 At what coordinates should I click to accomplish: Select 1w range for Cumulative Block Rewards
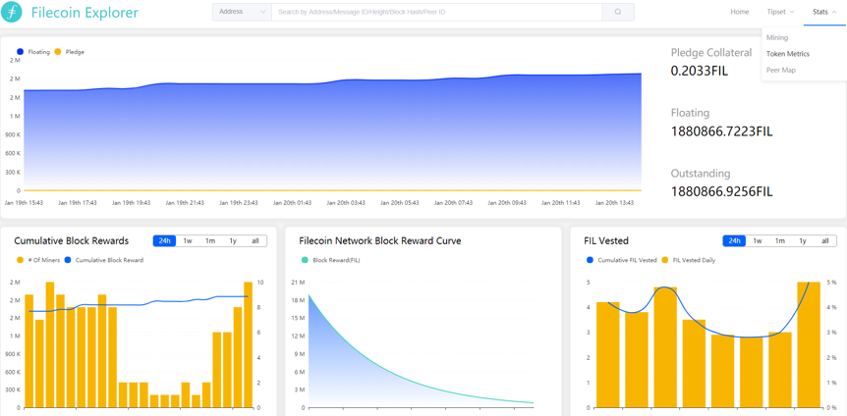coord(188,241)
